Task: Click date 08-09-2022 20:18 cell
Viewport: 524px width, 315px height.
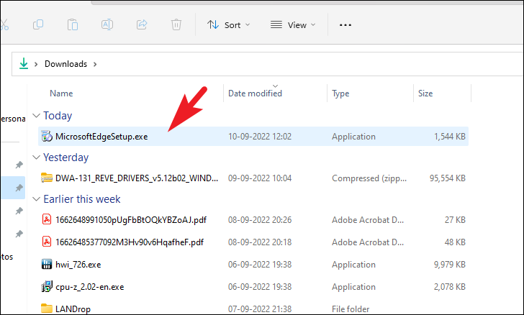Action: (260, 242)
